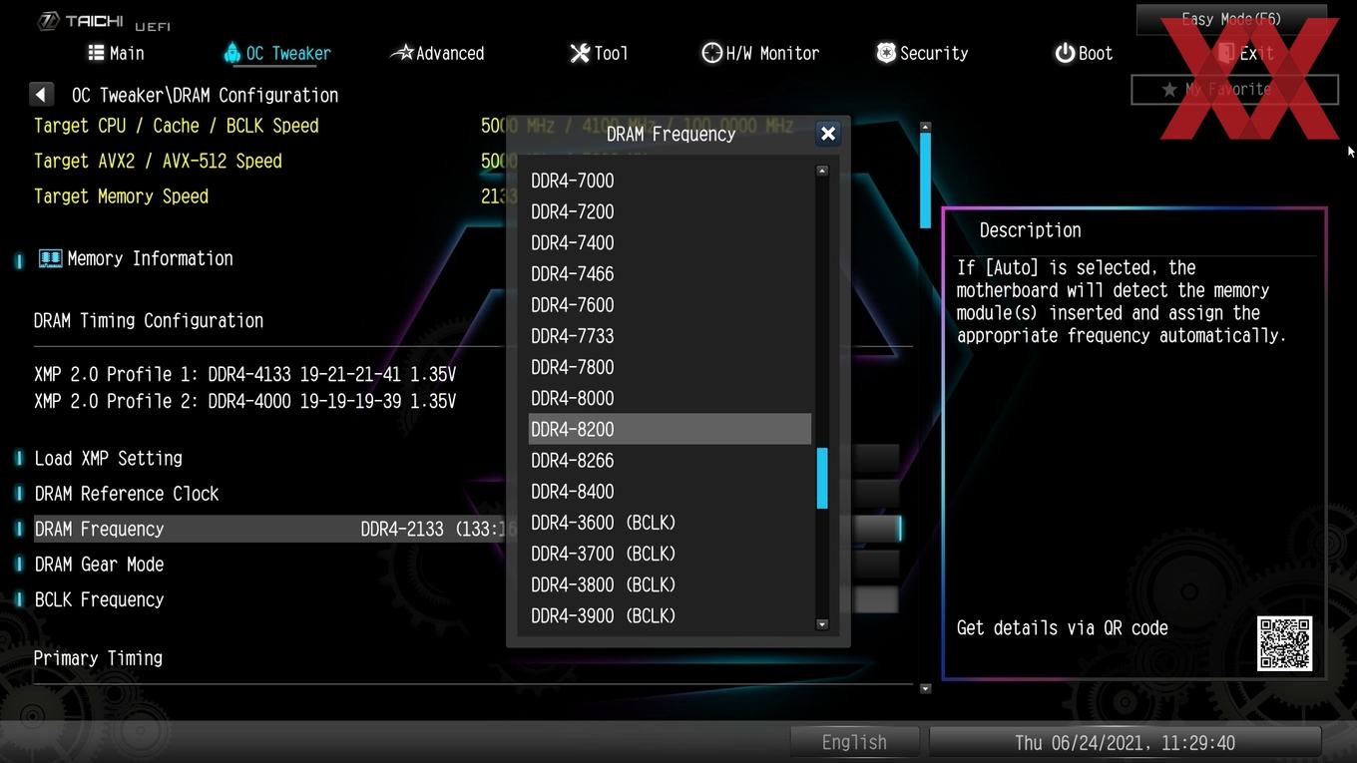Open the Main tab
1357x763 pixels.
pyautogui.click(x=116, y=53)
